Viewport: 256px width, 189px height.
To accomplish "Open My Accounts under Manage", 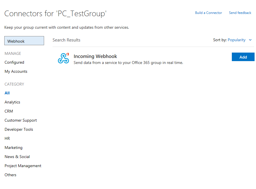I will (x=16, y=71).
